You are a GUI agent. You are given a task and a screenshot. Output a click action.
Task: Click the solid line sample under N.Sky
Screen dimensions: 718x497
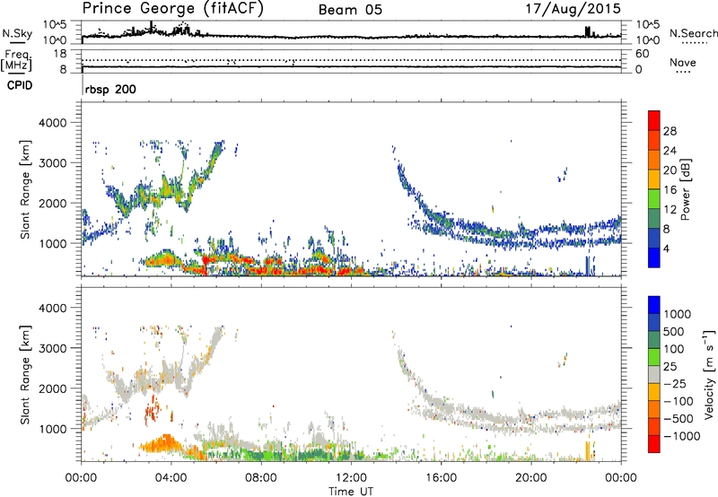(17, 42)
